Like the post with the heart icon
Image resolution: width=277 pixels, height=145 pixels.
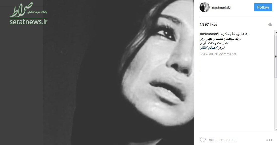point(203,140)
